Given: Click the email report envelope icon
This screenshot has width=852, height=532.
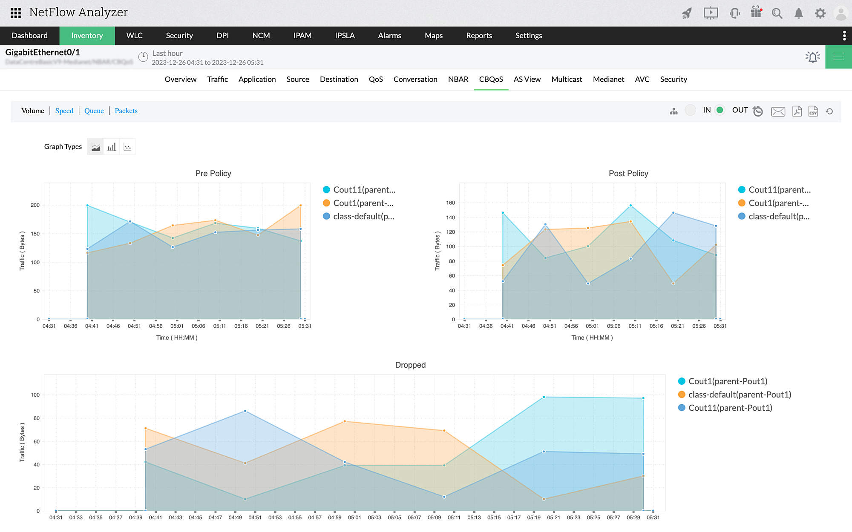Looking at the screenshot, I should pyautogui.click(x=778, y=112).
